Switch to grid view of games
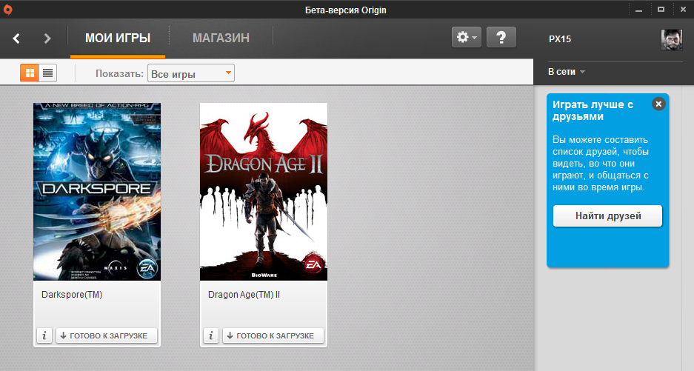The width and height of the screenshot is (694, 371). tap(30, 73)
